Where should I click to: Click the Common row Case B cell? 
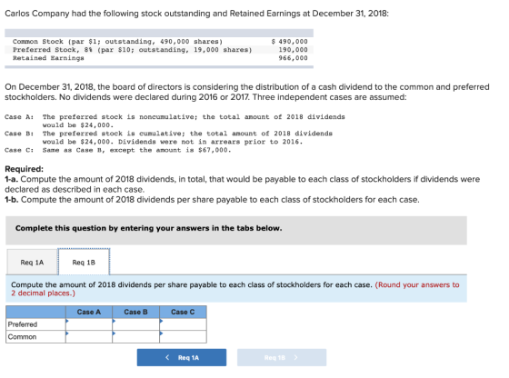(136, 337)
